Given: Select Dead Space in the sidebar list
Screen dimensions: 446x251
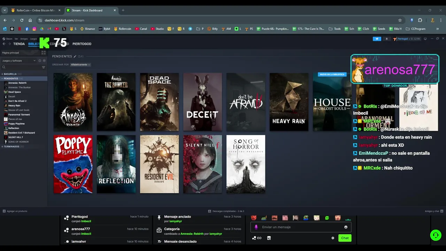Looking at the screenshot, I should (x=15, y=92).
